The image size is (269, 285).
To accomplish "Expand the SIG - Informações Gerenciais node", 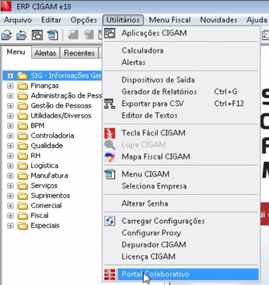I will click(10, 76).
